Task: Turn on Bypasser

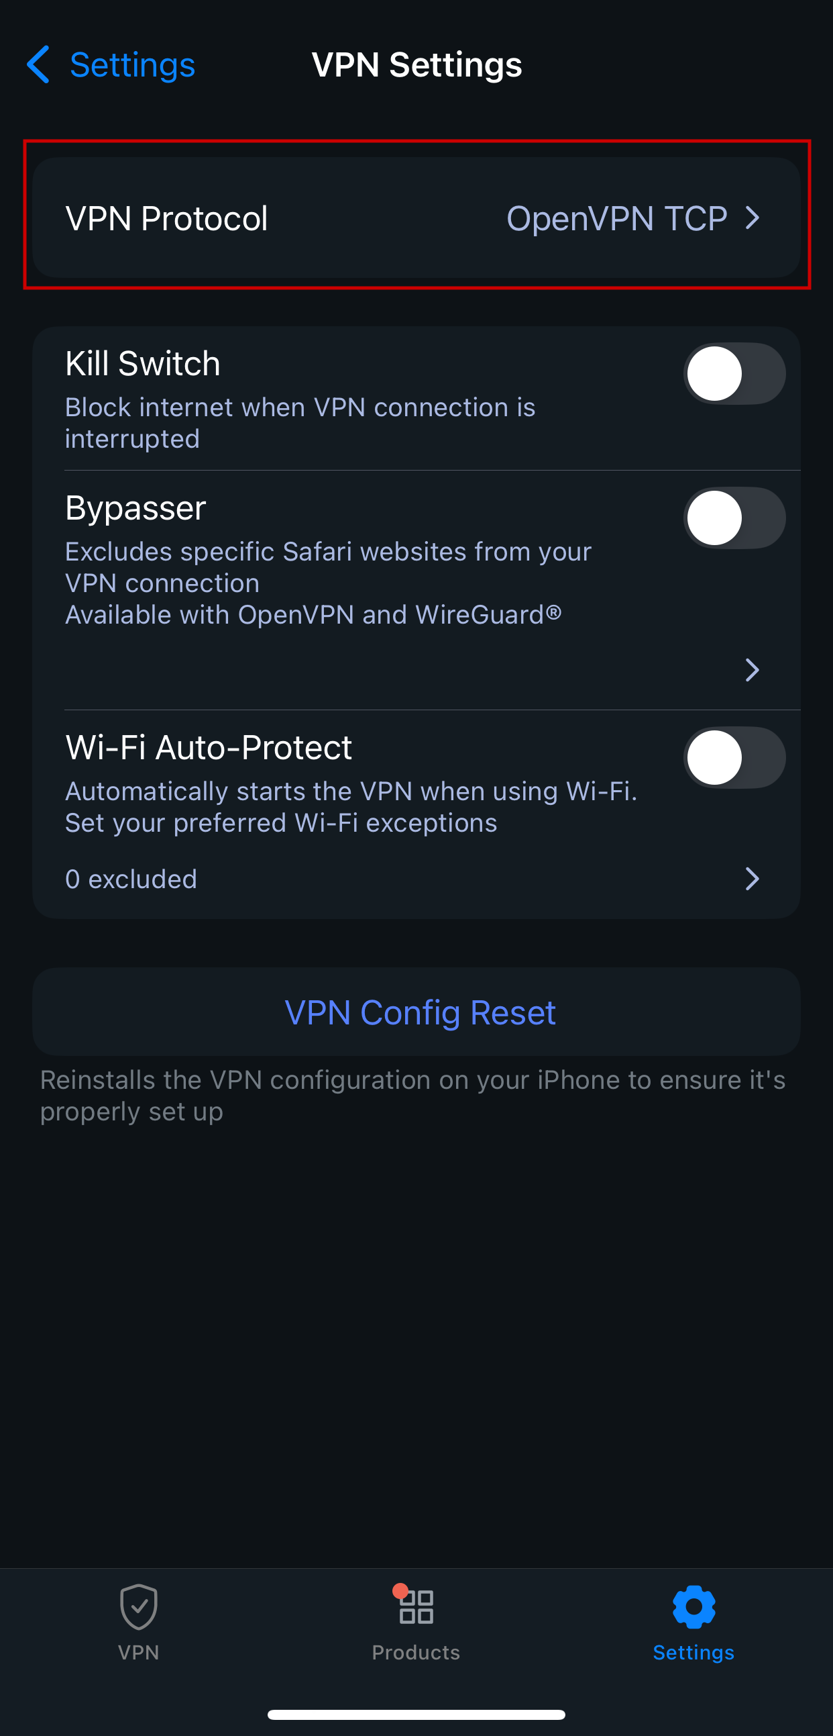Action: 733,518
